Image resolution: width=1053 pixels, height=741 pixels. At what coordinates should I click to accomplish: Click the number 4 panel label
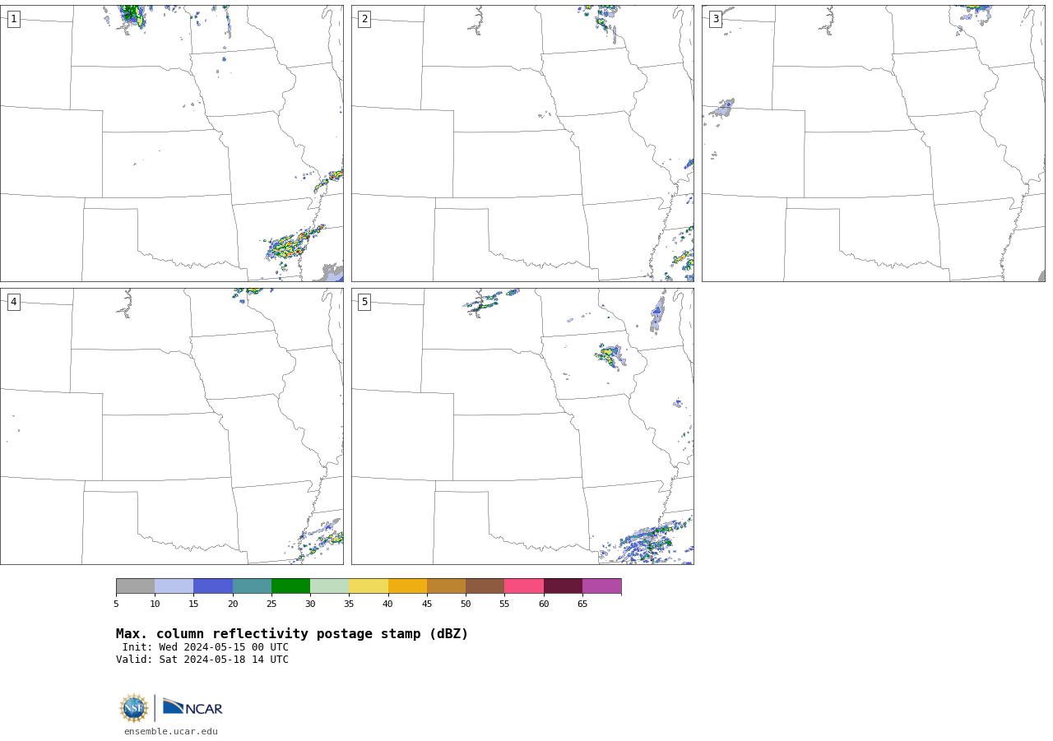[x=13, y=302]
